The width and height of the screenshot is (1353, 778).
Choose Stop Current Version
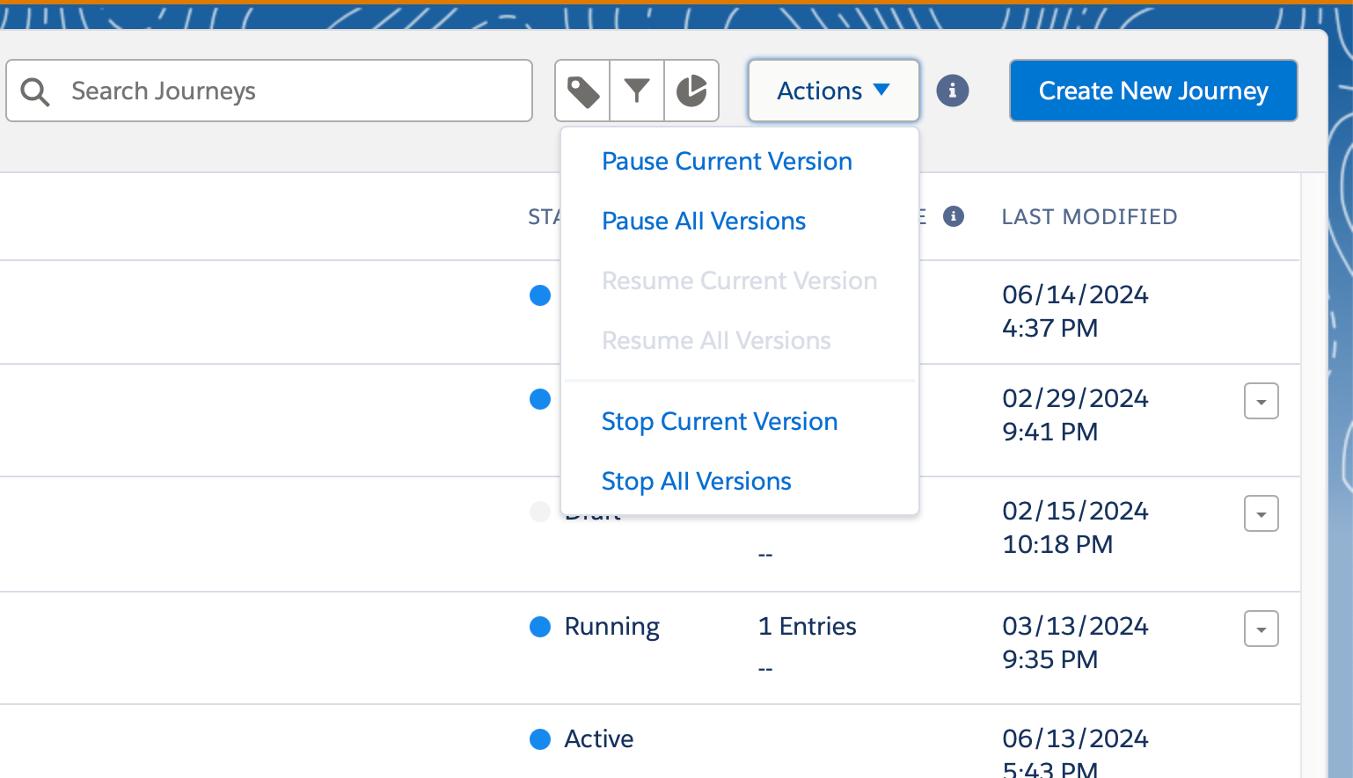coord(720,422)
